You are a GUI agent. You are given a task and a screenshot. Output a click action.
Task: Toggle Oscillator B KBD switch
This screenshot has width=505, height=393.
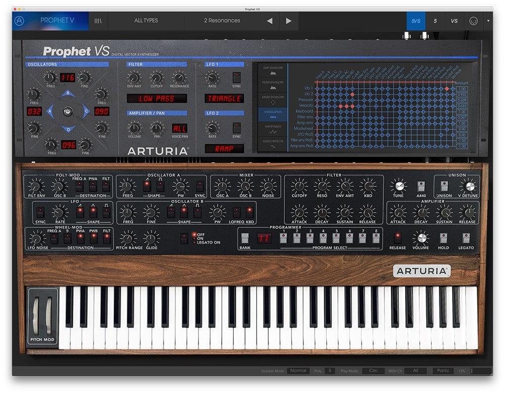coord(249,212)
